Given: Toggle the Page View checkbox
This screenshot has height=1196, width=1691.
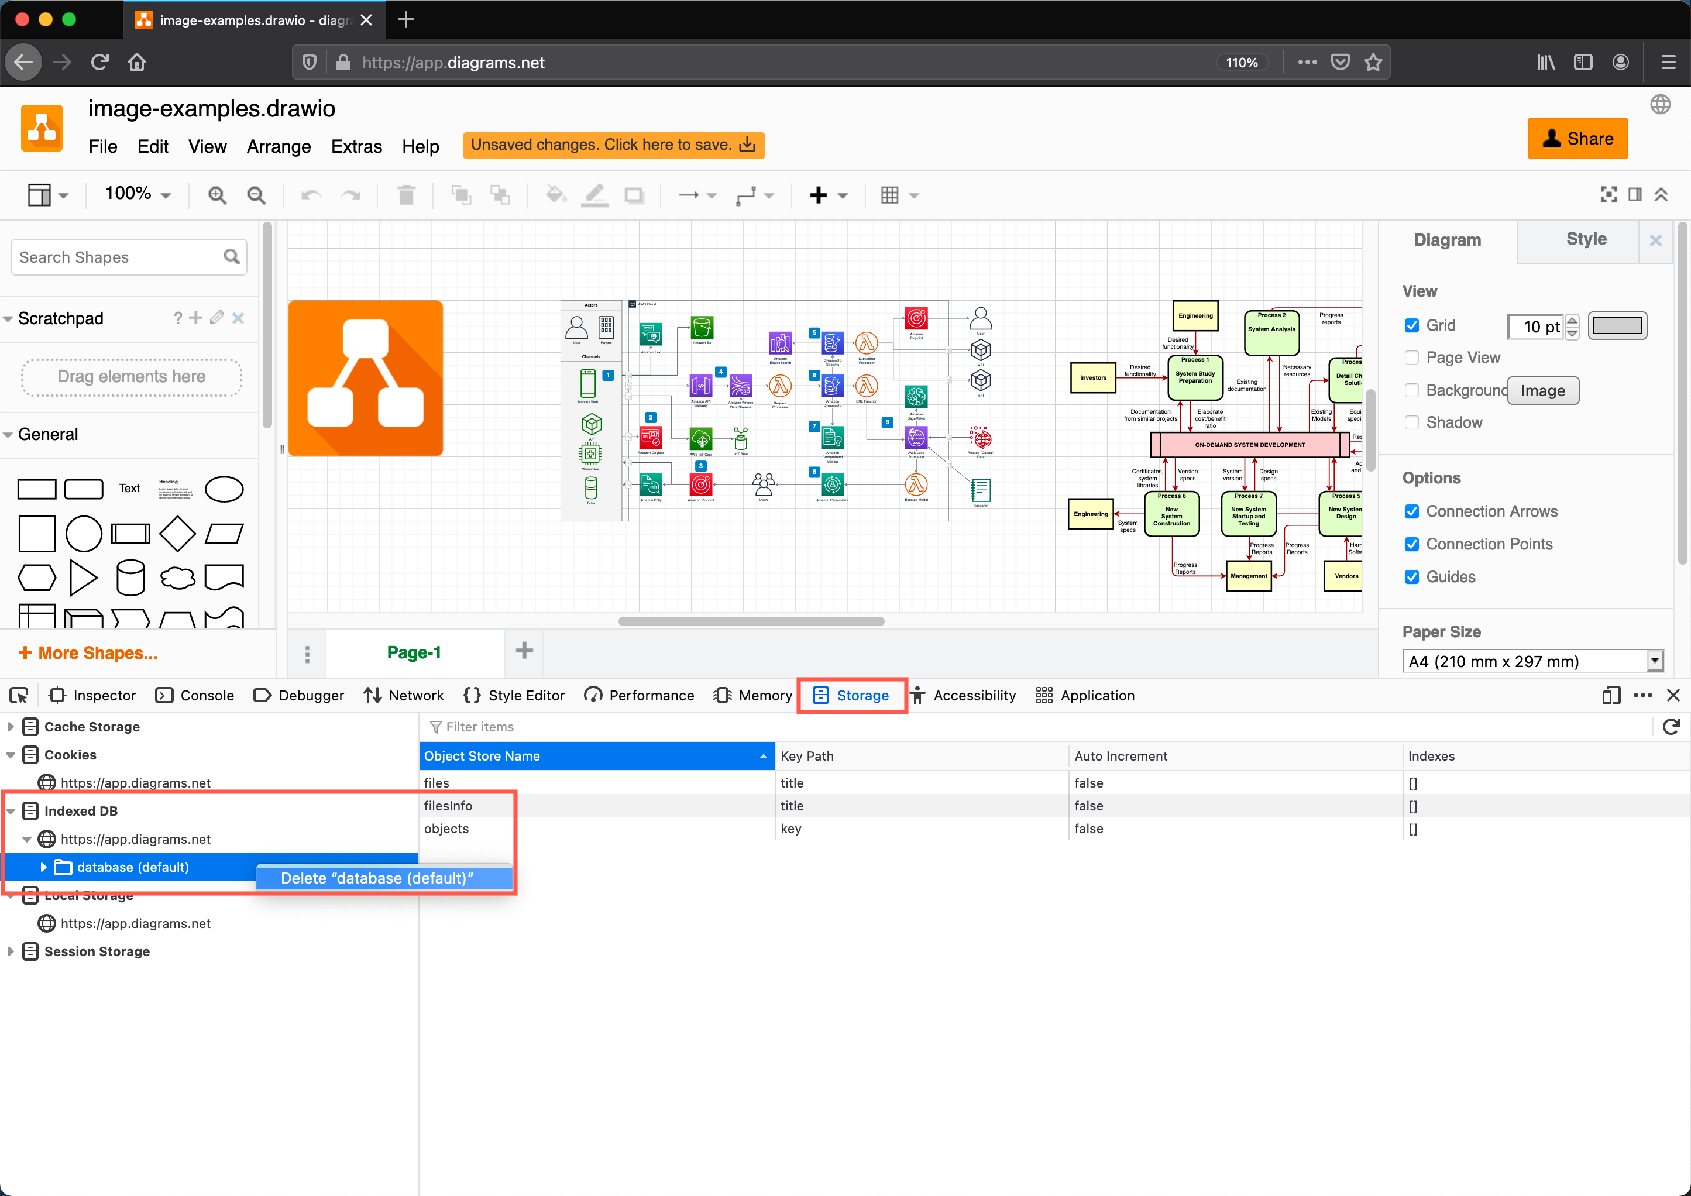Looking at the screenshot, I should point(1410,358).
